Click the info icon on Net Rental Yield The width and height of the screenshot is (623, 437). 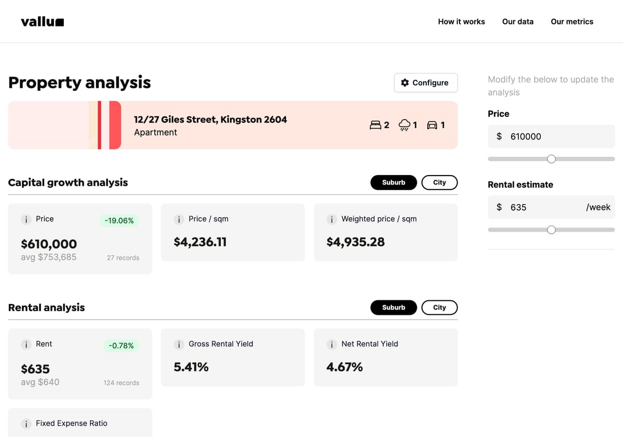pos(332,344)
